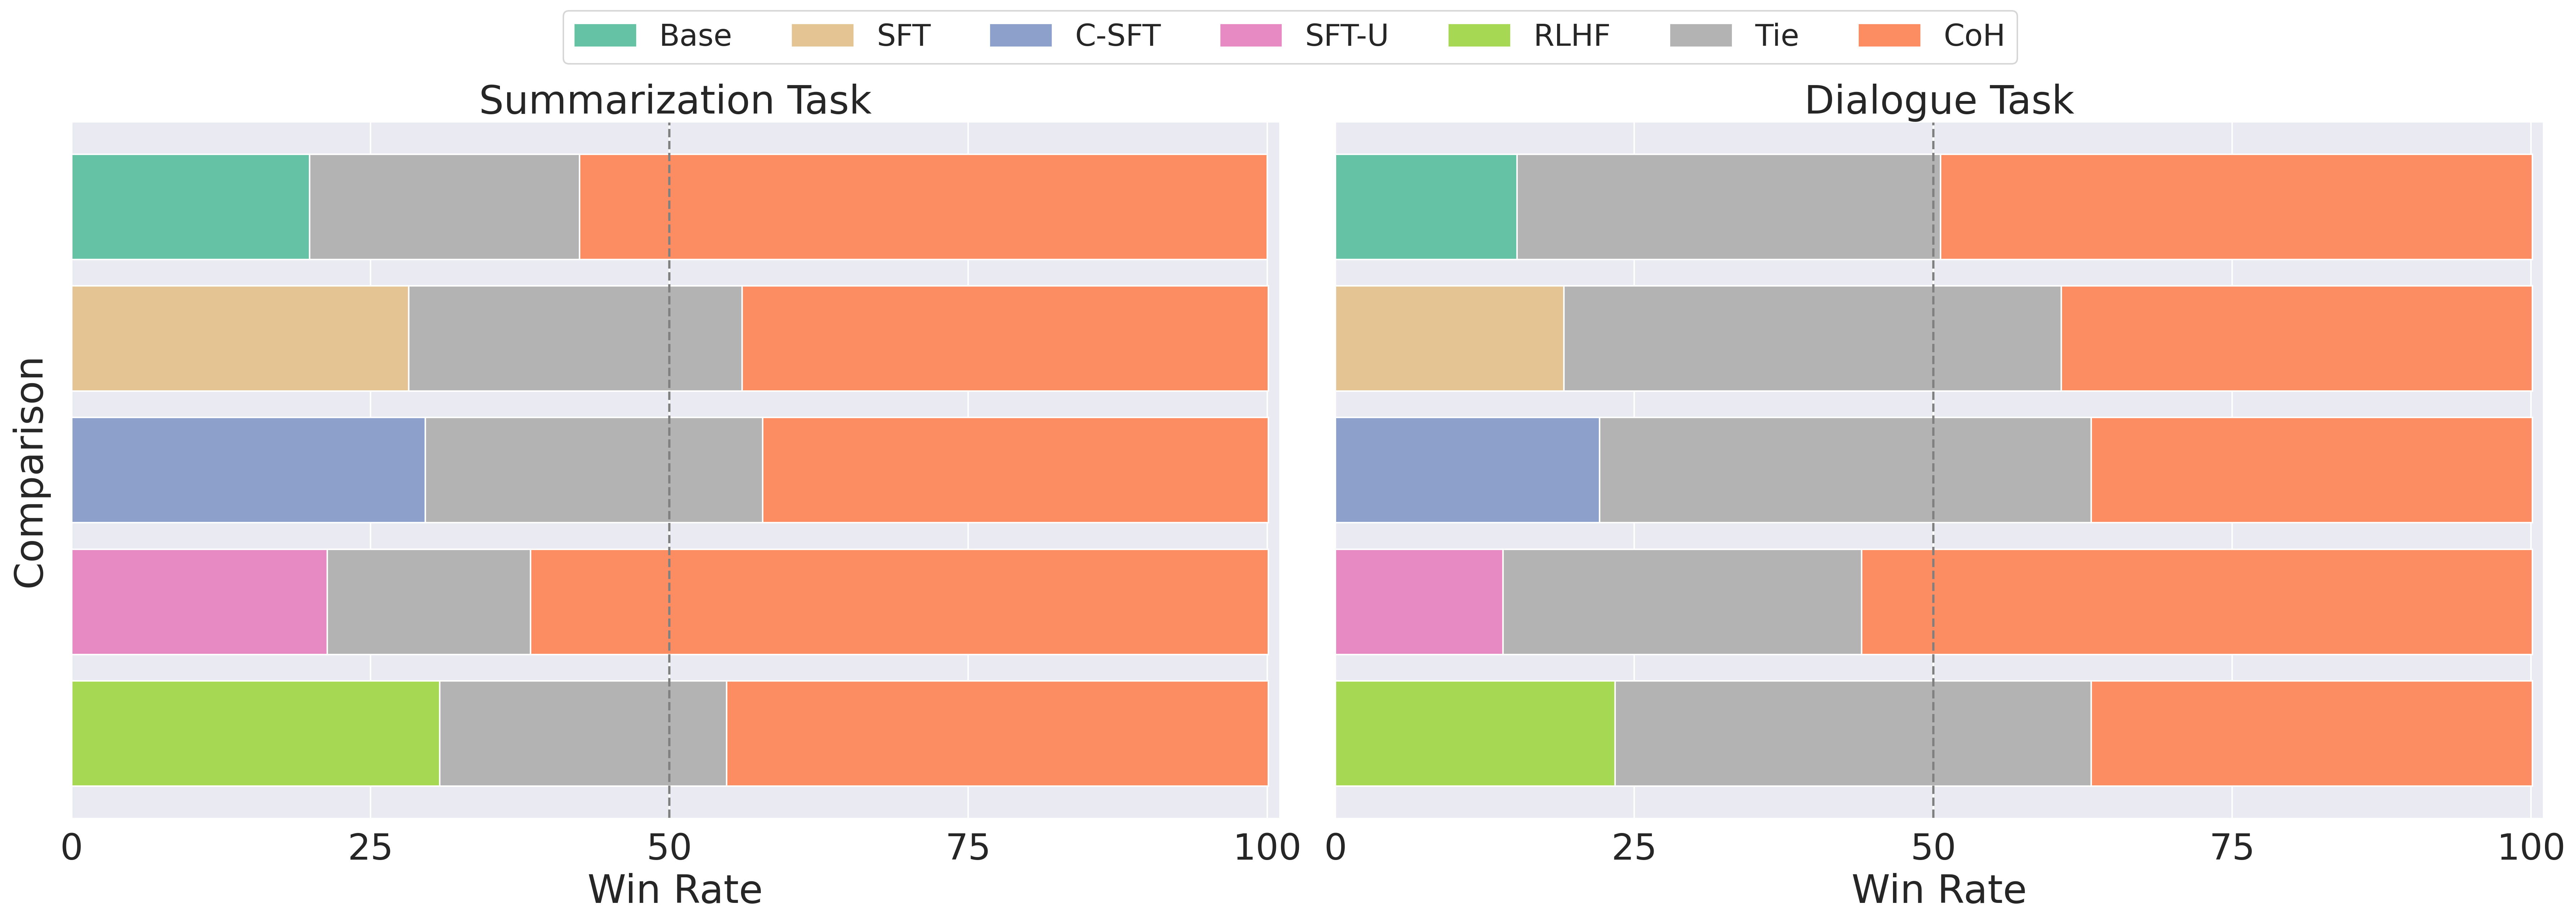Click the blue C-SFT bar in Dialogue chart
2576x922 pixels.
[1467, 470]
